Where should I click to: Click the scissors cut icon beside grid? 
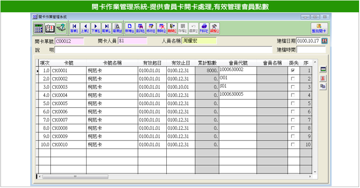[323, 78]
